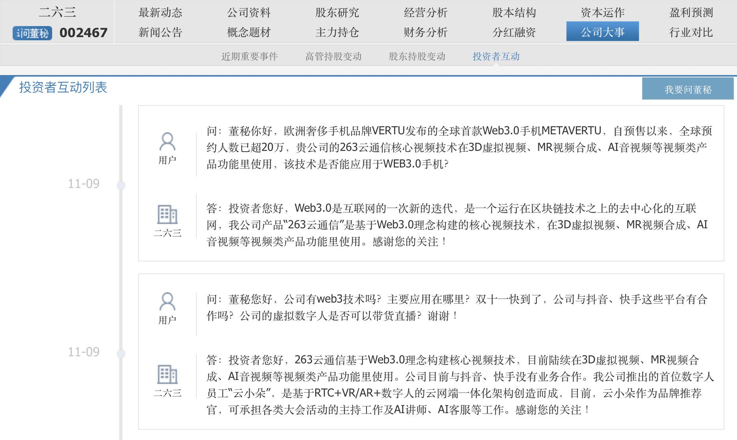The height and width of the screenshot is (440, 737).
Task: Open 分红融资 page
Action: click(x=514, y=32)
